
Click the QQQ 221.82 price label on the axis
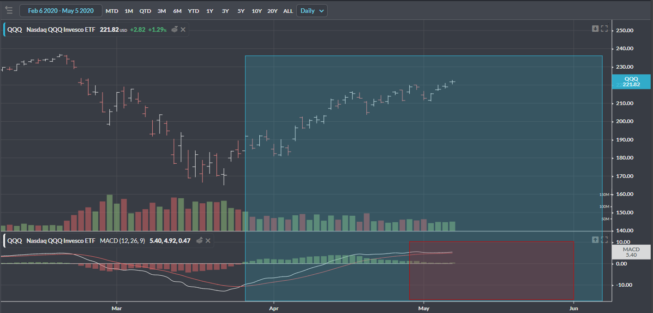click(x=631, y=82)
